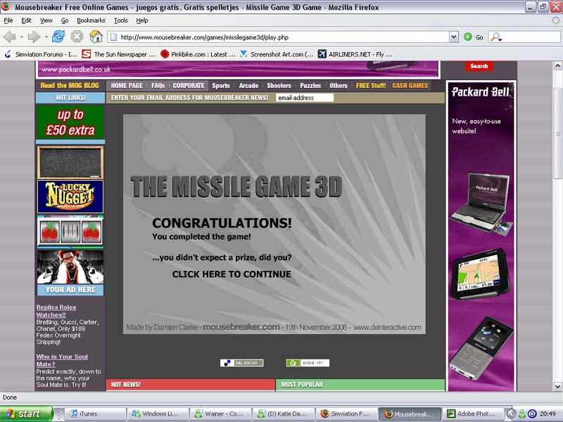This screenshot has width=563, height=422.
Task: Open the Screenshot Art.com bookmark
Action: click(277, 55)
